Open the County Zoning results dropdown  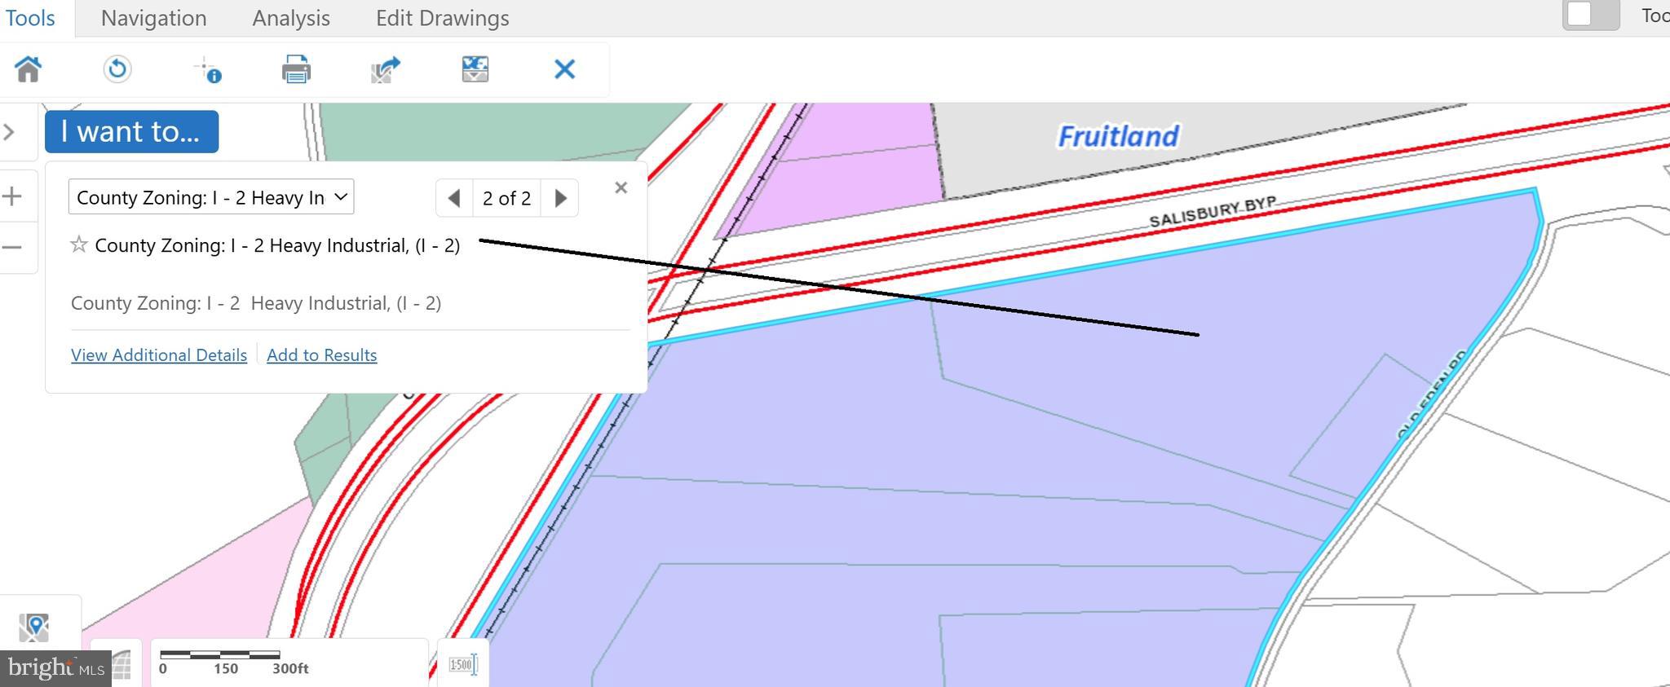tap(211, 197)
